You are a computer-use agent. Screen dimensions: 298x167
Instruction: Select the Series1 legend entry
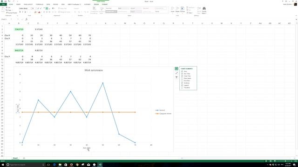coord(160,110)
